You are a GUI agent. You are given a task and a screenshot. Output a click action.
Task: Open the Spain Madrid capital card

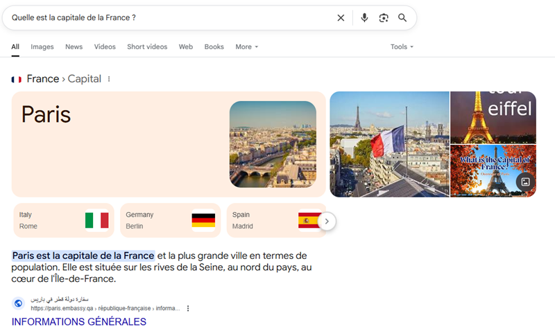coord(276,220)
